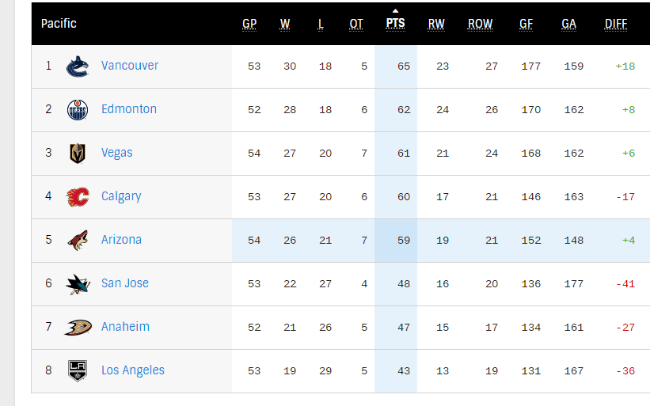Viewport: 650px width, 406px height.
Task: Sort by GA goals-against column
Action: coord(568,24)
